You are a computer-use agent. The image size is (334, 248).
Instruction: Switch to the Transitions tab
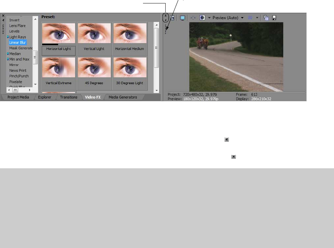(69, 97)
